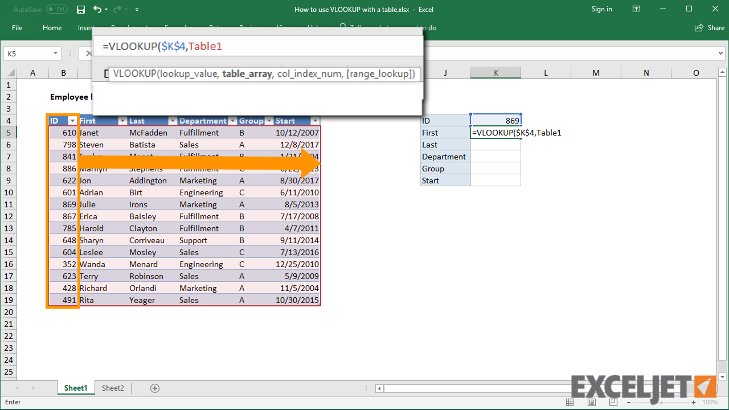The width and height of the screenshot is (729, 410).
Task: Switch to the Sheet2 tab
Action: (x=112, y=388)
